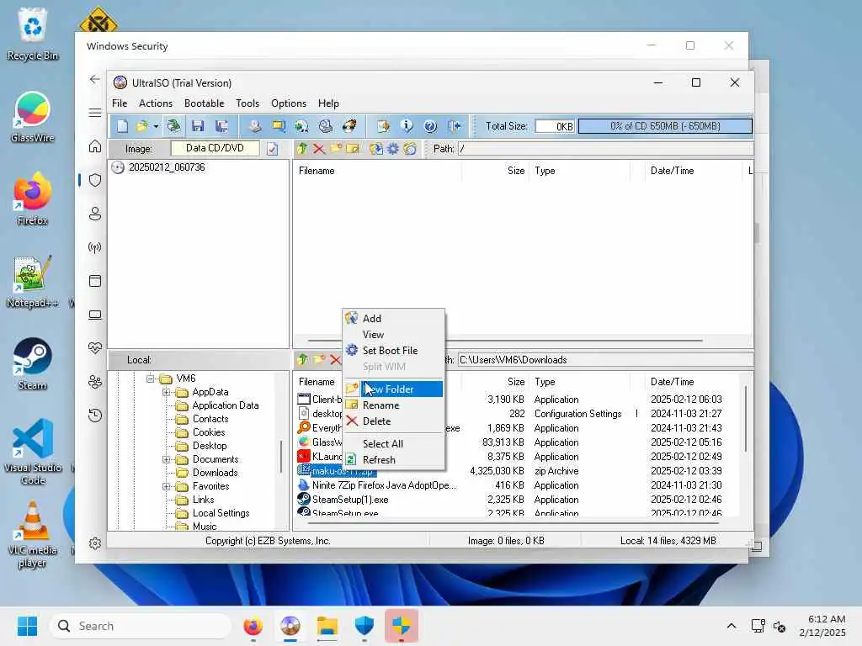Choose Refresh from the context menu
This screenshot has width=862, height=646.
(394, 460)
